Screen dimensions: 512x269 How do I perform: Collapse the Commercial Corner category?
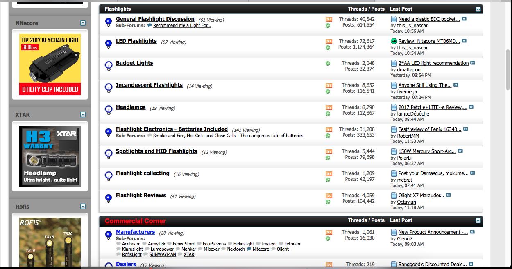coord(478,220)
